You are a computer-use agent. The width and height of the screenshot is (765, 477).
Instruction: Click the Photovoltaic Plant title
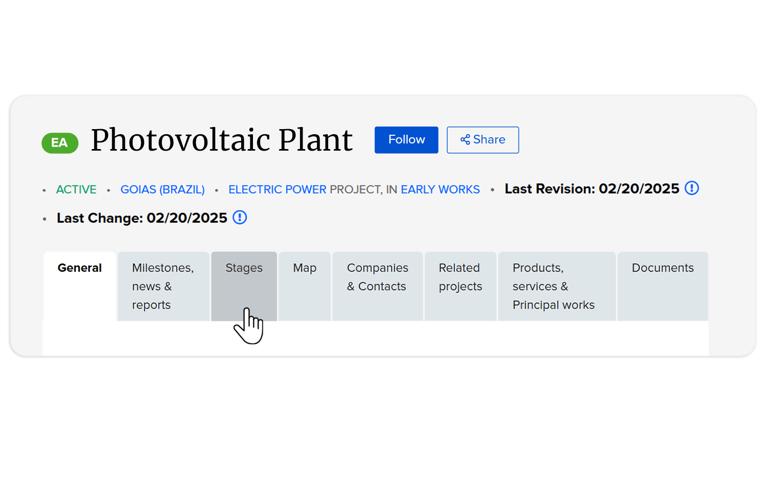(x=222, y=140)
